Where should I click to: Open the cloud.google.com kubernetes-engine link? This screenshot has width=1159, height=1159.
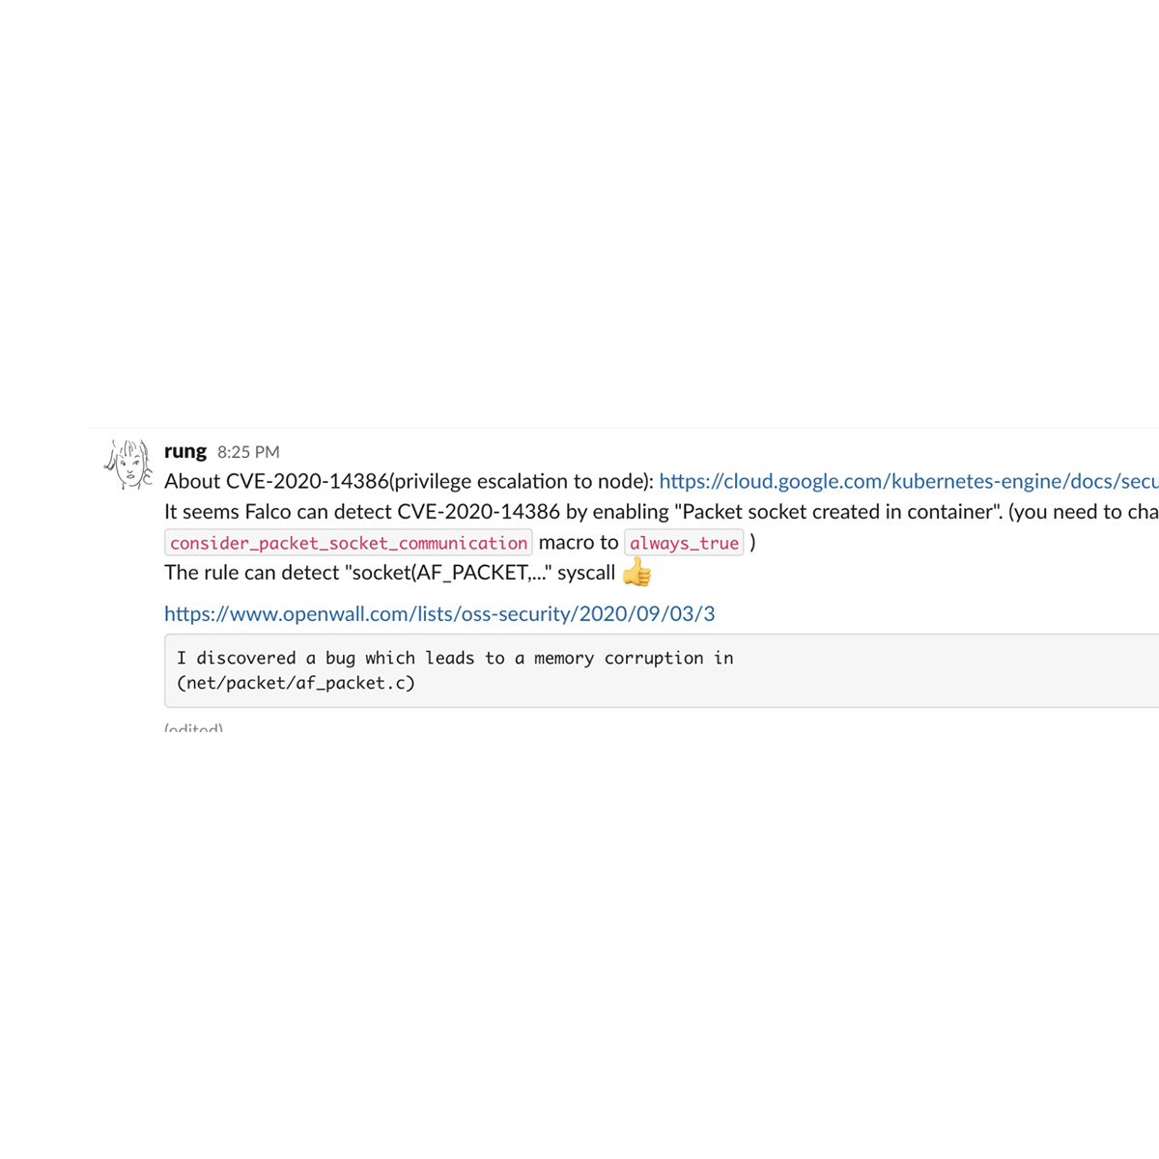tap(908, 481)
